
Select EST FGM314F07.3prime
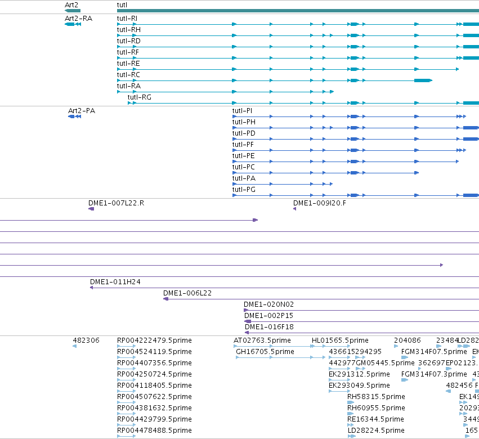[434, 374]
